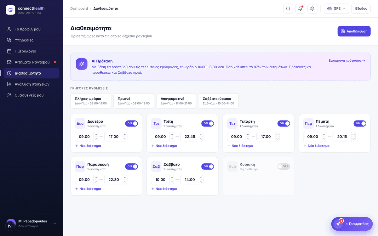Apply Απογευματινό quick setting
The width and height of the screenshot is (378, 236).
click(176, 101)
